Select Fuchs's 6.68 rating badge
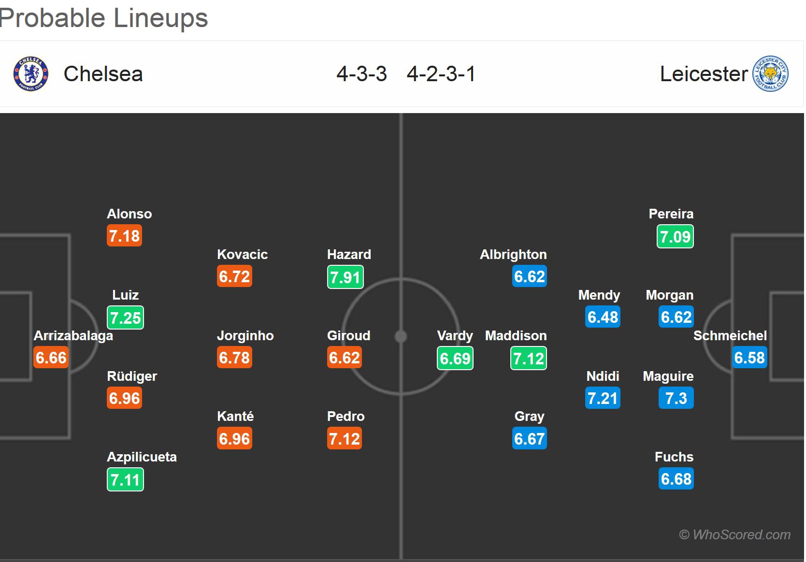The image size is (806, 562). coord(676,479)
